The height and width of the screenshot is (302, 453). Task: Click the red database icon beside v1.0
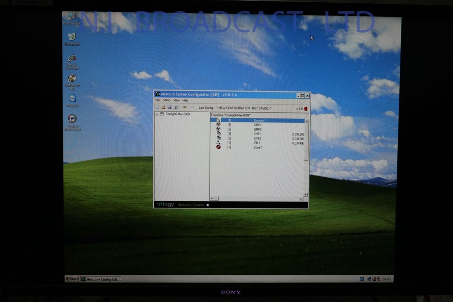(x=305, y=108)
